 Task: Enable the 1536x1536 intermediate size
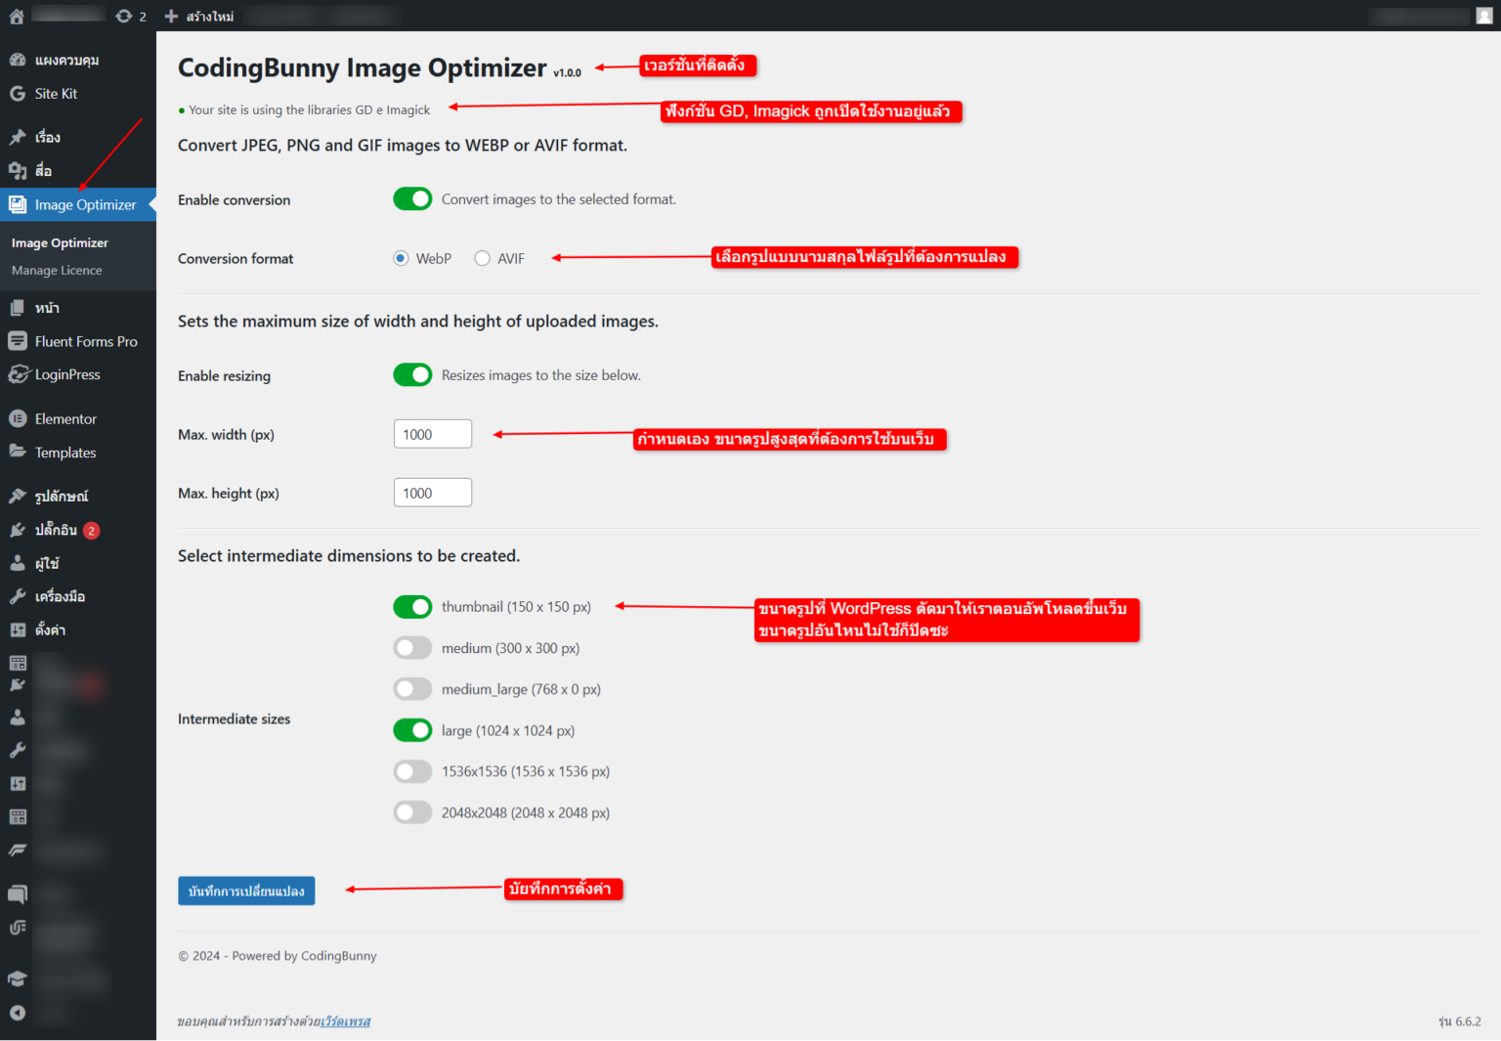[412, 771]
